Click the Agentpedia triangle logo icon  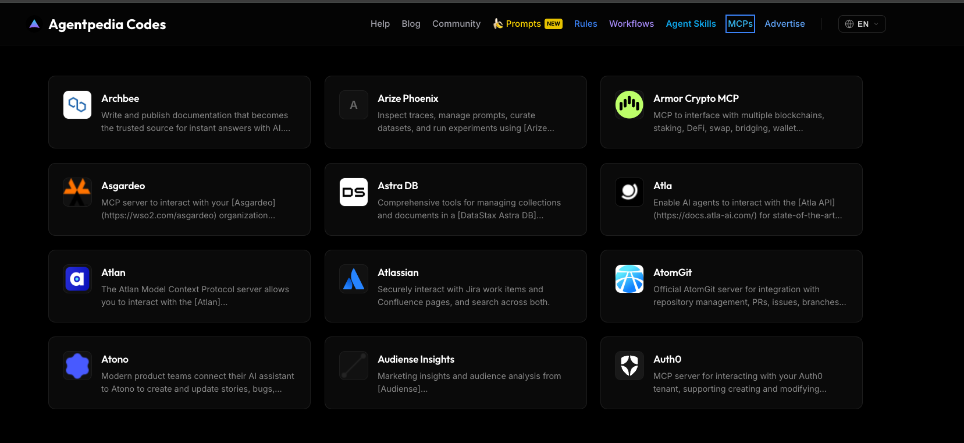pos(34,24)
